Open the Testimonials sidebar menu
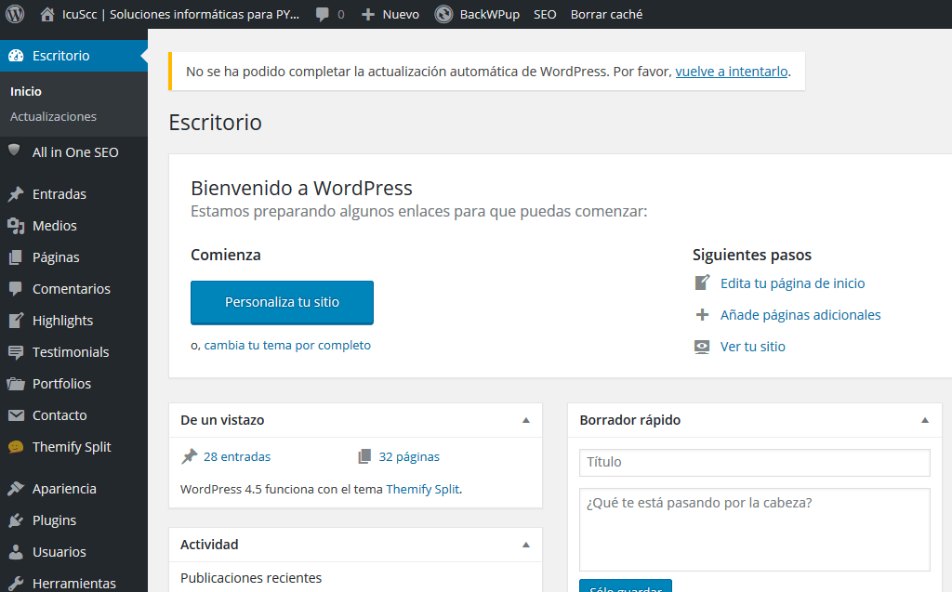 coord(74,352)
